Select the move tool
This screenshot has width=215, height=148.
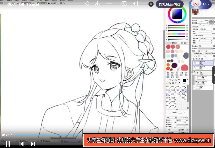167,83
